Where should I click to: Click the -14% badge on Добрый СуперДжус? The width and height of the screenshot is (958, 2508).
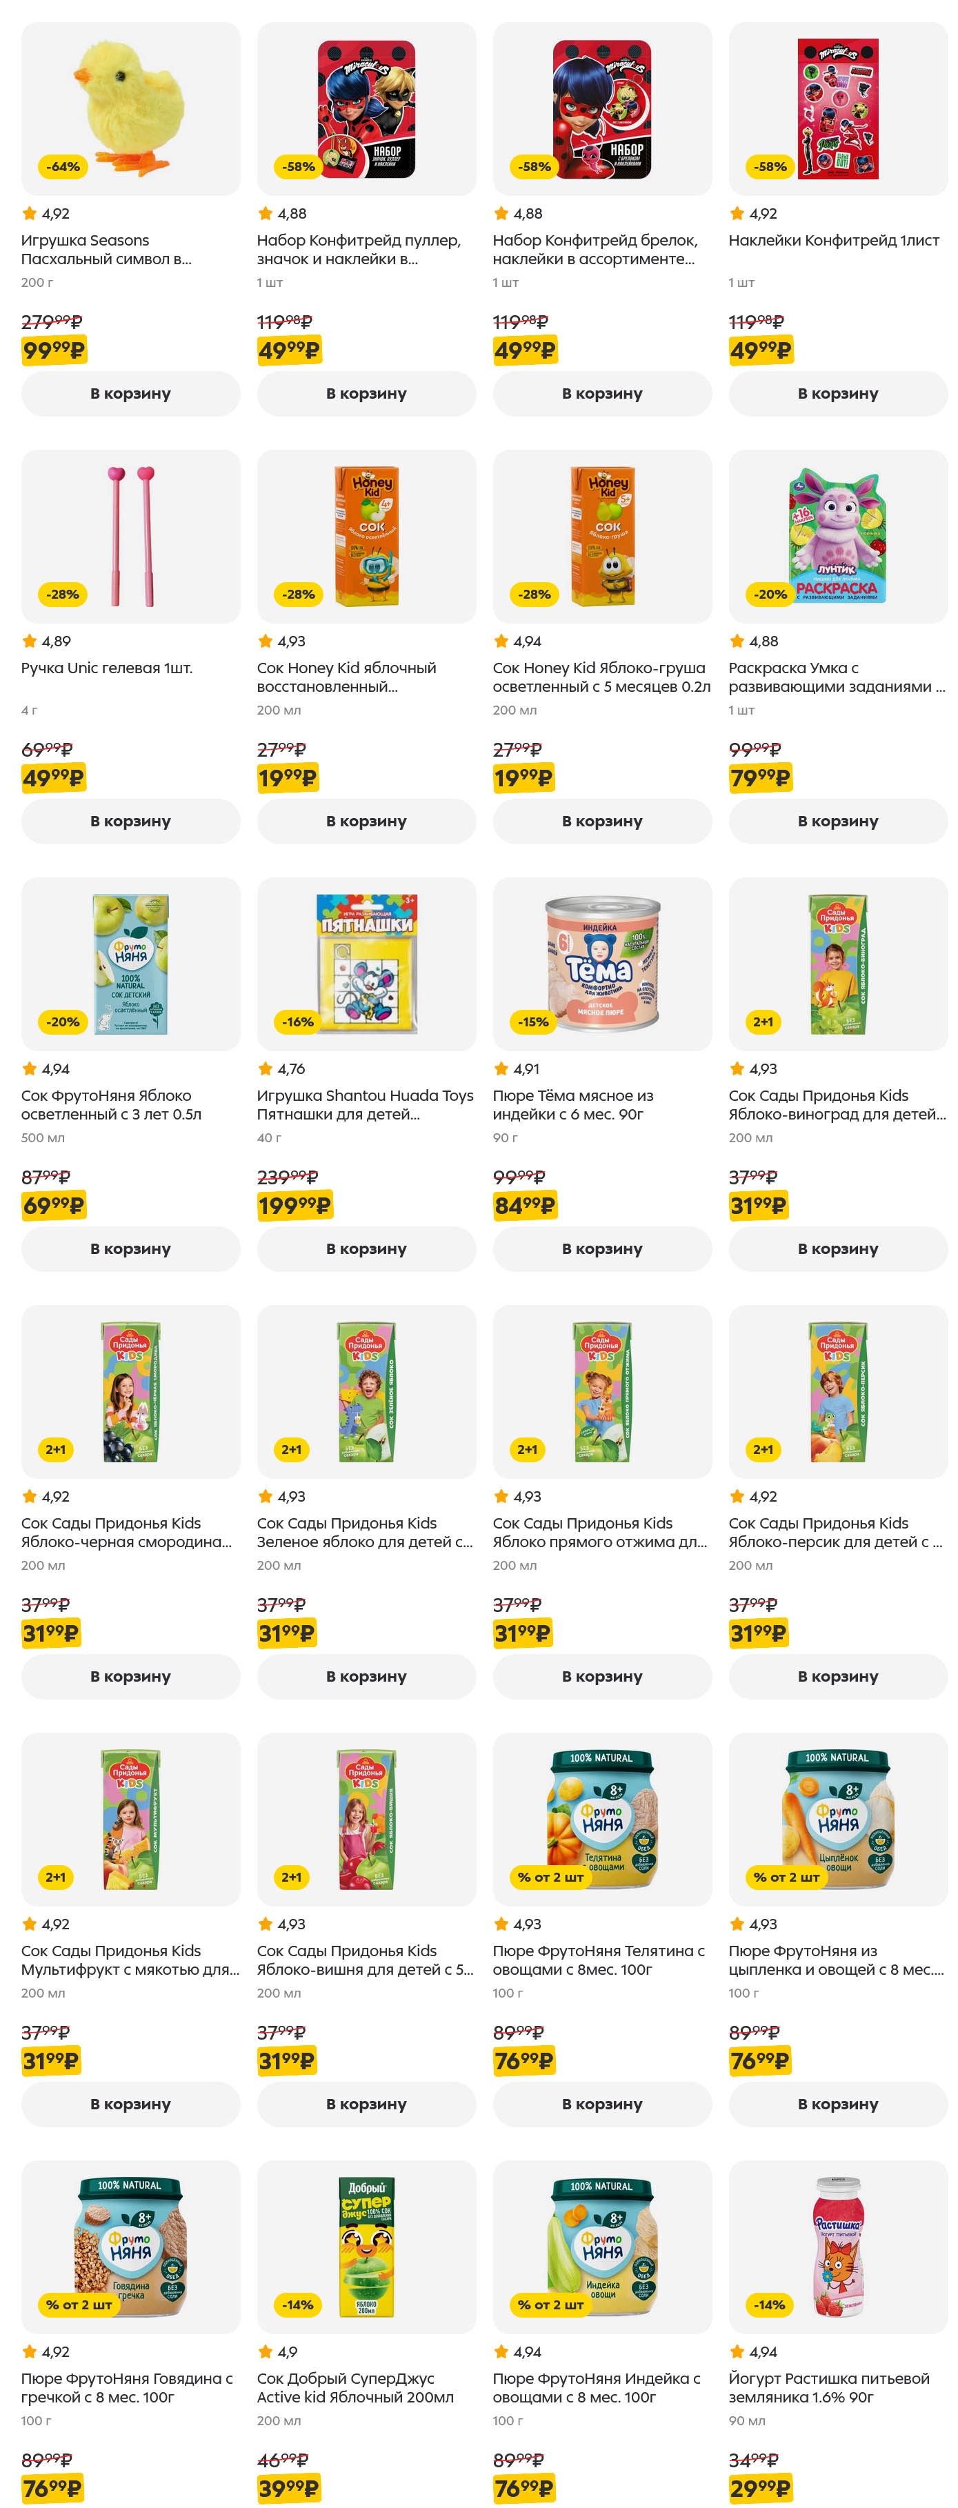point(297,2305)
